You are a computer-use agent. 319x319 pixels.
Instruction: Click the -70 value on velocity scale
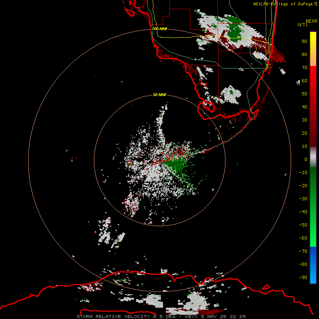point(303,251)
